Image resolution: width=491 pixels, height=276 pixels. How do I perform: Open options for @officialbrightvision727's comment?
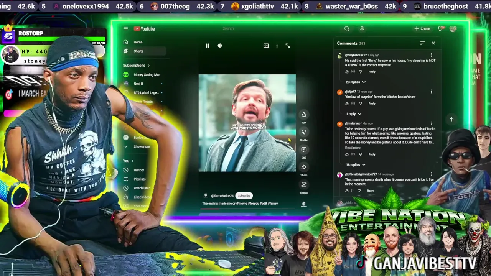432,174
